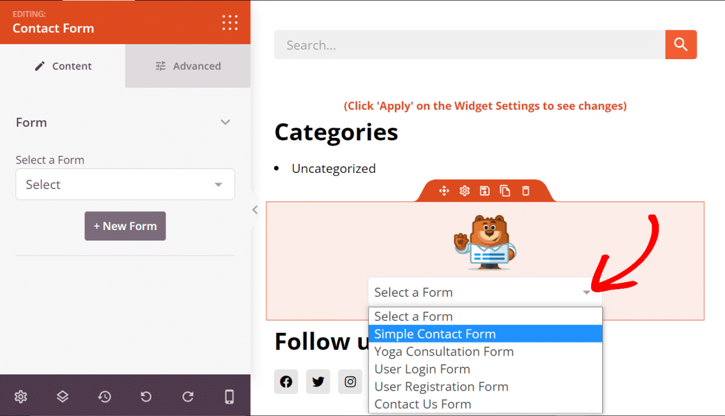Save the widget as a template
The image size is (725, 416).
pos(485,190)
